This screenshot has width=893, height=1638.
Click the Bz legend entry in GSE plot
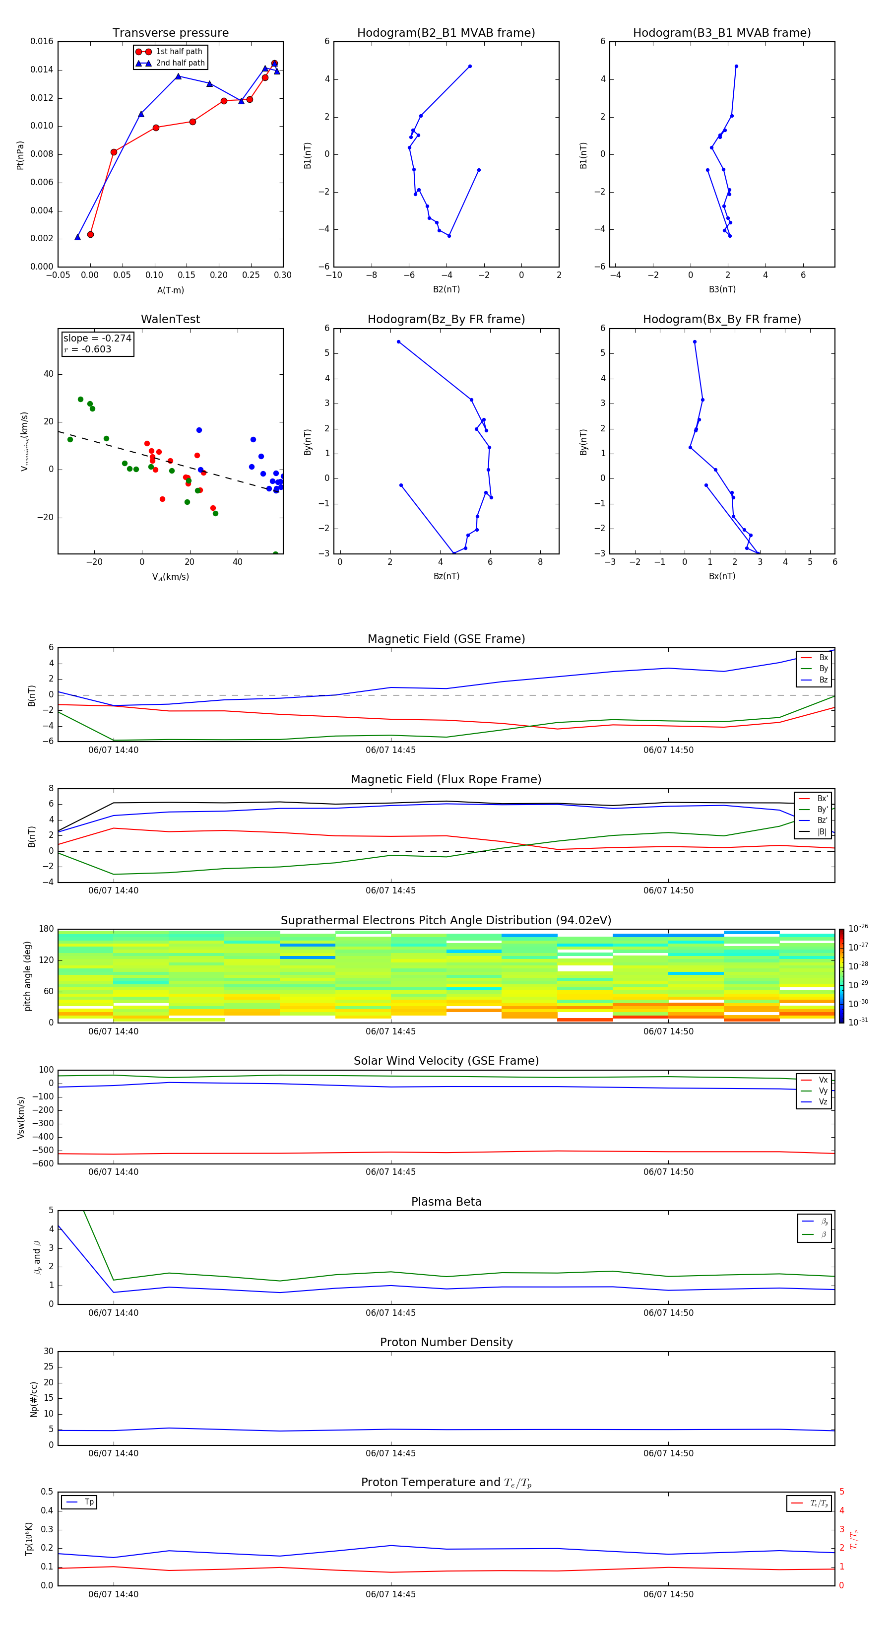point(814,680)
